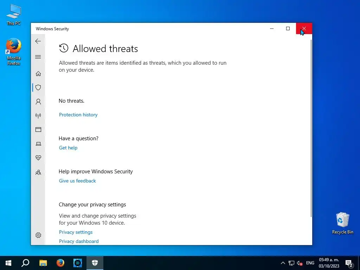Click the Windows Security window title
Image resolution: width=360 pixels, height=270 pixels.
[52, 29]
